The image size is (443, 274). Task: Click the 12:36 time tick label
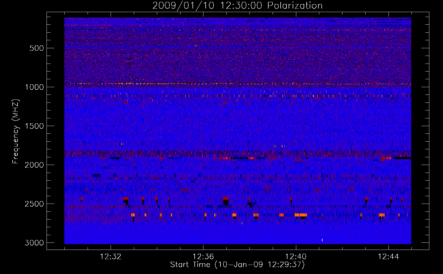click(203, 257)
